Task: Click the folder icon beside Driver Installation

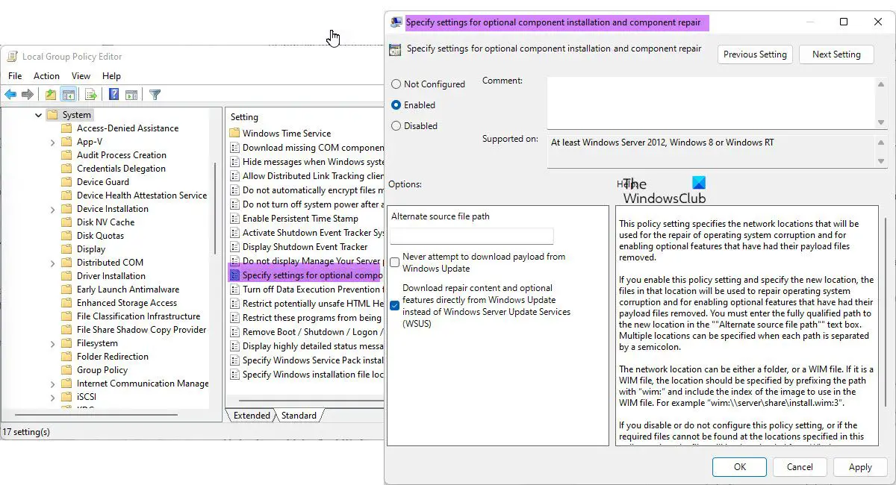Action: [x=67, y=276]
